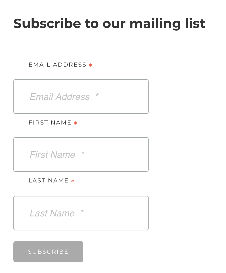Click the LAST NAME field label
The height and width of the screenshot is (273, 226).
click(49, 180)
